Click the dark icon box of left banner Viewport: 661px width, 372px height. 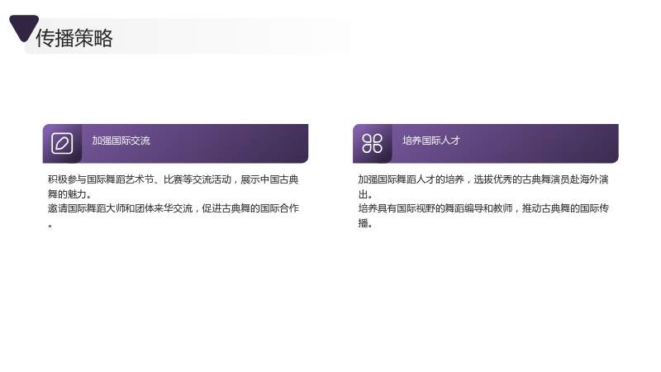[x=62, y=143]
